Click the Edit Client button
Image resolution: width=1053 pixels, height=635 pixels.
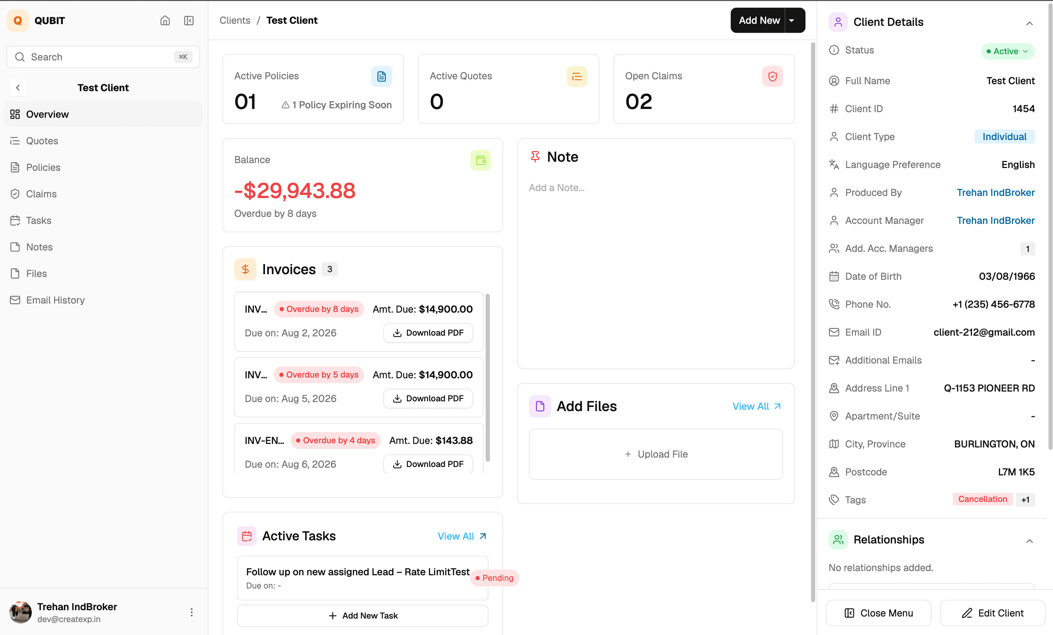(992, 613)
